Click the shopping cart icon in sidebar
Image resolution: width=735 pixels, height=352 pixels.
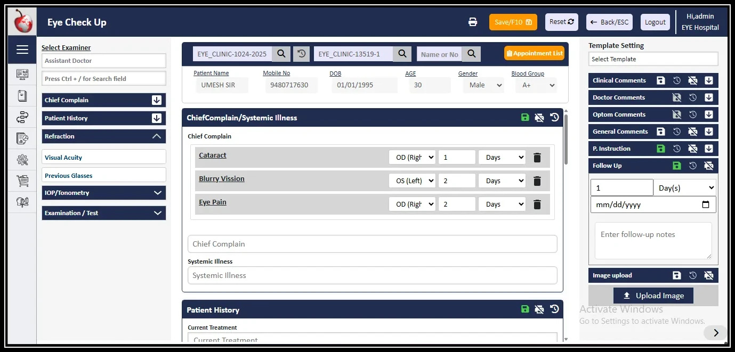pos(22,181)
